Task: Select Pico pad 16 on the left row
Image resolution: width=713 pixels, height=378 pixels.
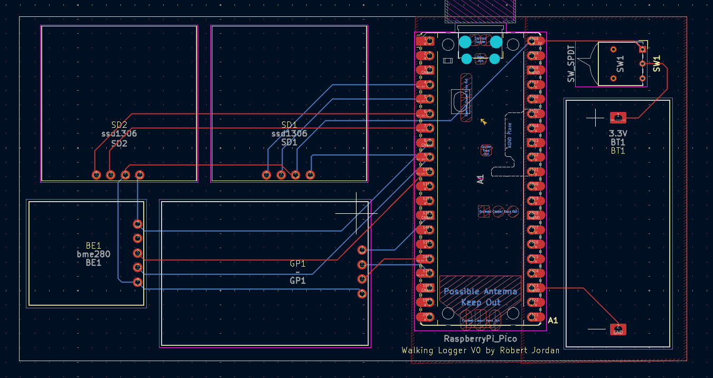Action: click(x=426, y=259)
